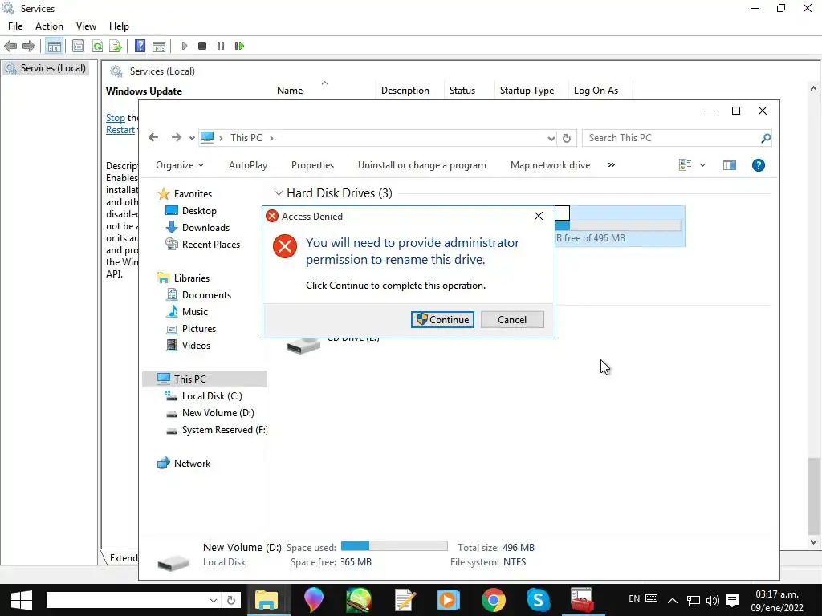Show more commands via the double chevron

[611, 165]
